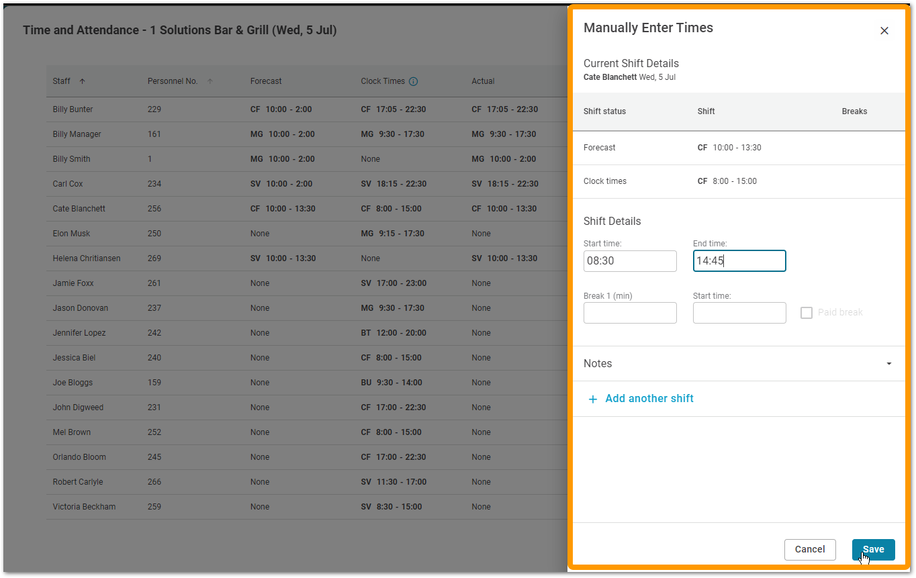This screenshot has height=578, width=916.
Task: Click the Clock Times info icon
Action: click(413, 81)
